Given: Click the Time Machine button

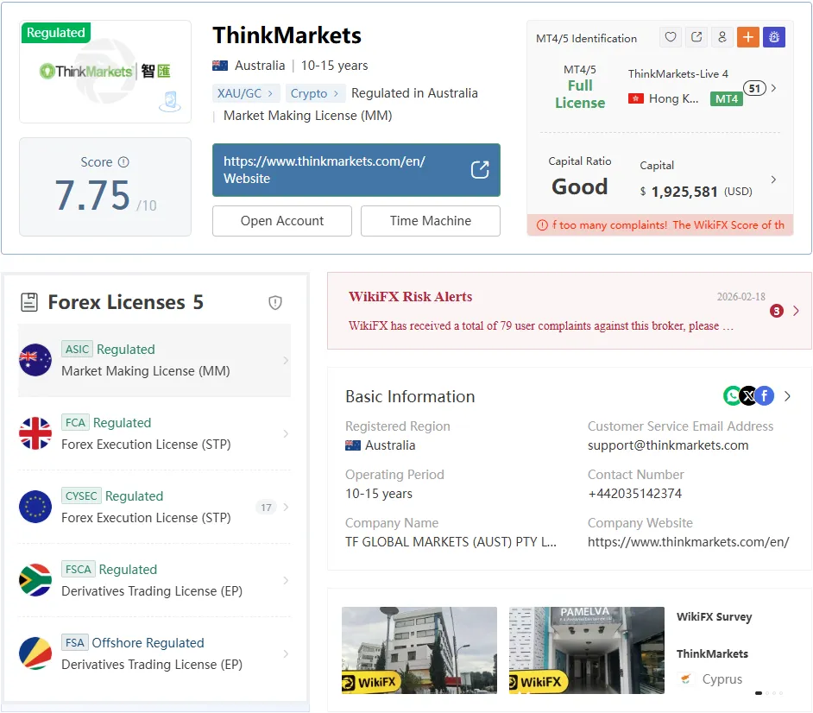Looking at the screenshot, I should pos(431,221).
